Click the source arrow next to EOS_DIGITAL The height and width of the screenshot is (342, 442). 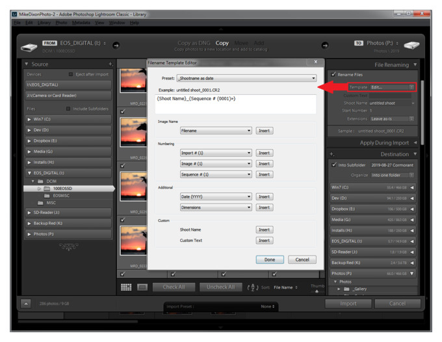pos(116,45)
